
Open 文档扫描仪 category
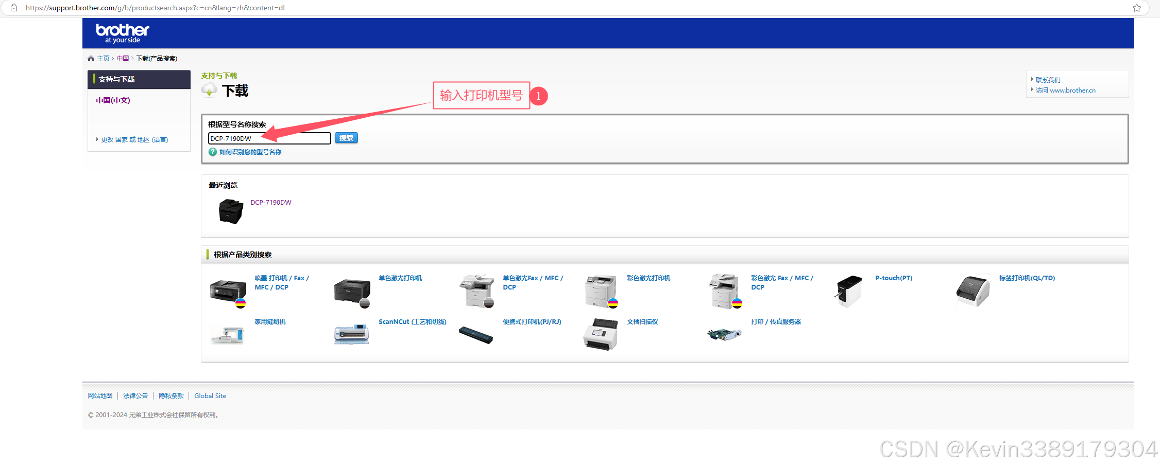[x=642, y=322]
